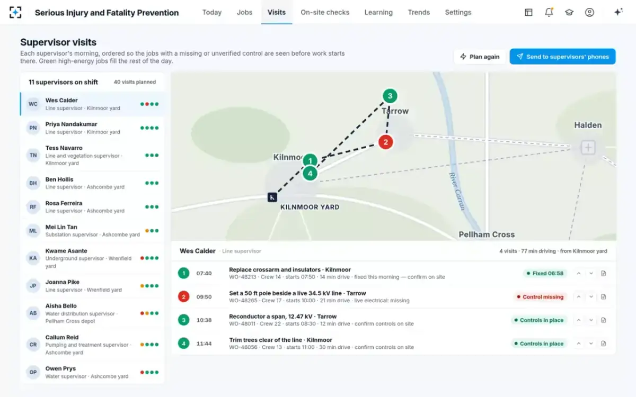Open the user profile icon
The image size is (636, 397).
pos(589,12)
